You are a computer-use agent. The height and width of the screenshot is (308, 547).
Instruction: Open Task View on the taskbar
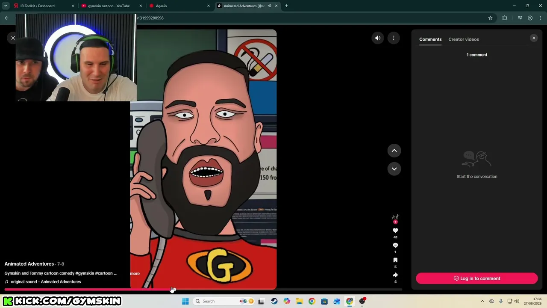(261, 301)
